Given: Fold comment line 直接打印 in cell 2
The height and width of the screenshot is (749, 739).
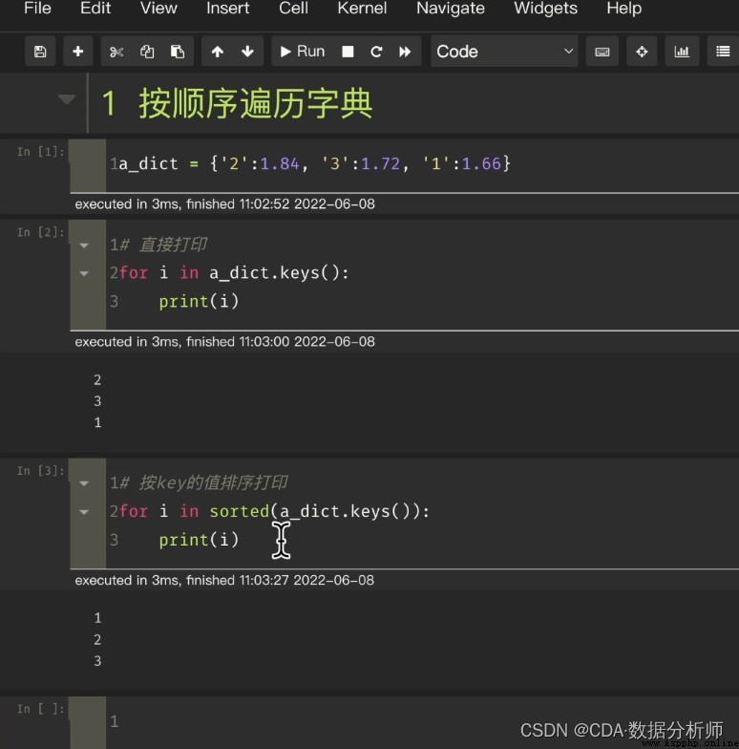Looking at the screenshot, I should point(84,246).
